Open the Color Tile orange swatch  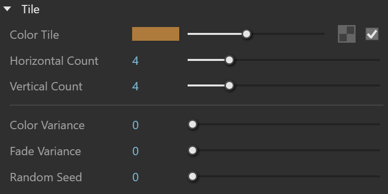[x=156, y=34]
